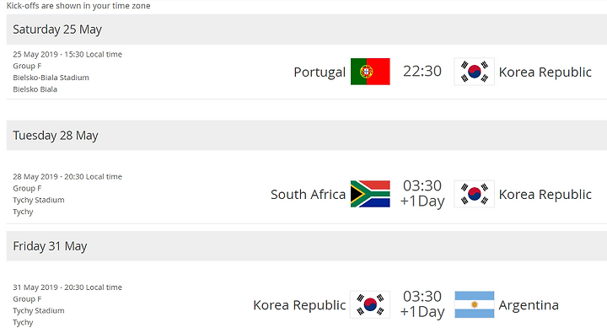This screenshot has height=333, width=607.
Task: Open the Portugal team link
Action: pyautogui.click(x=320, y=72)
